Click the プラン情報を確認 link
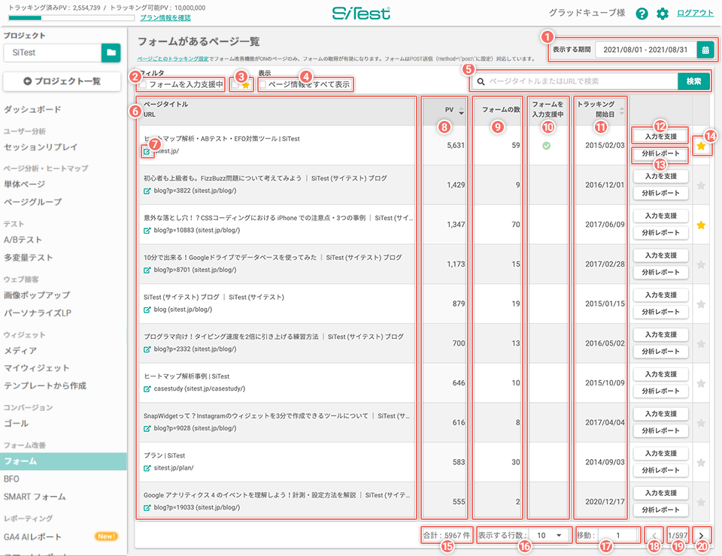This screenshot has width=722, height=556. (165, 18)
